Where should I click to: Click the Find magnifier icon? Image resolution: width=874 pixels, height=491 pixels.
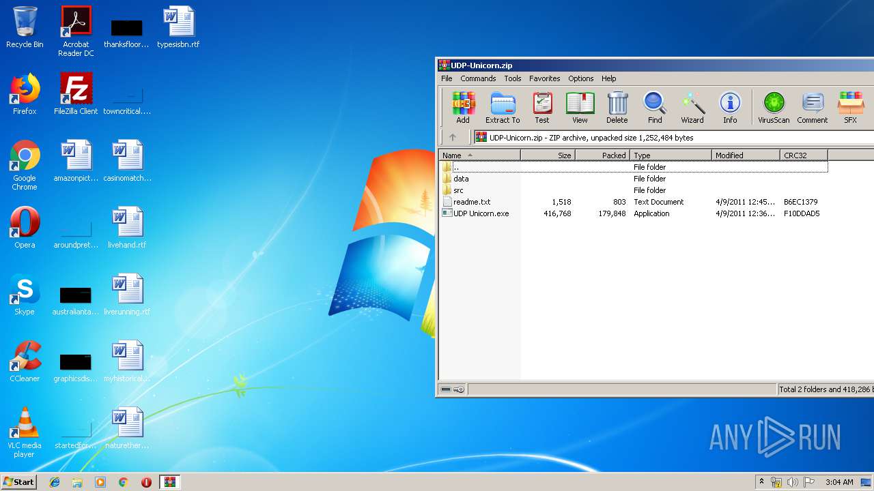click(655, 108)
